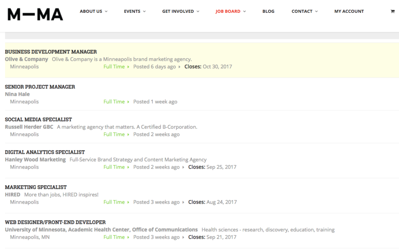Viewport: 399px width, 250px height.
Task: Open Marketing Specialist job listing
Action: coord(35,187)
